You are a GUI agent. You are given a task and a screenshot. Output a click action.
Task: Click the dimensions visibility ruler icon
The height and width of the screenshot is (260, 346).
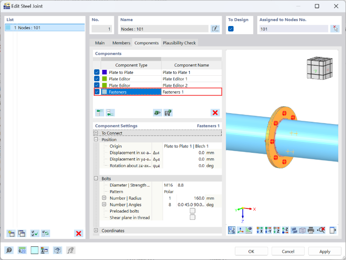click(x=249, y=230)
